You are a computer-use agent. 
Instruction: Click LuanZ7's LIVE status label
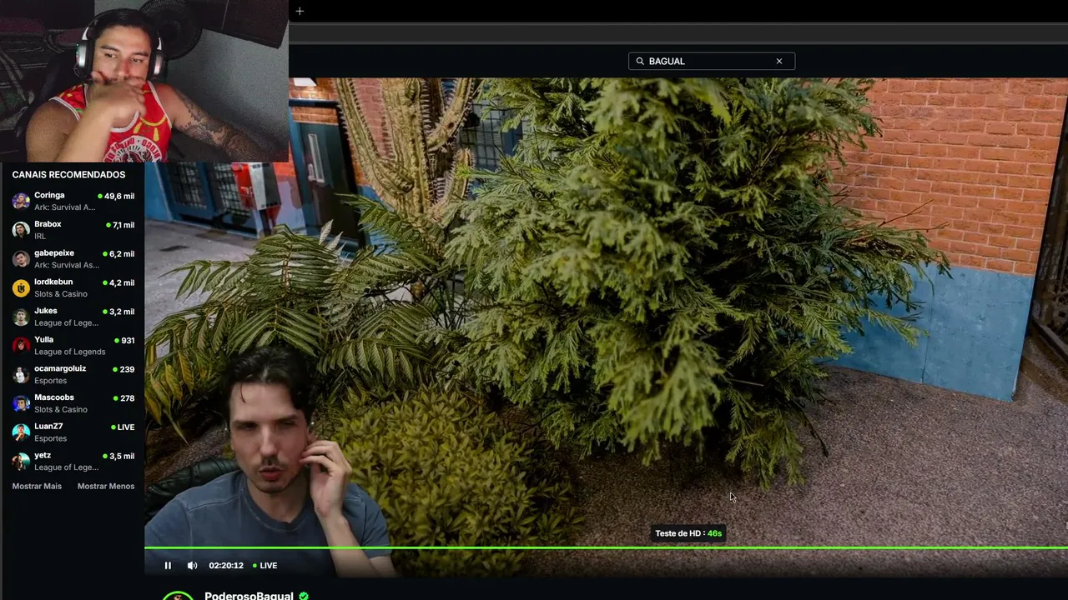click(123, 427)
